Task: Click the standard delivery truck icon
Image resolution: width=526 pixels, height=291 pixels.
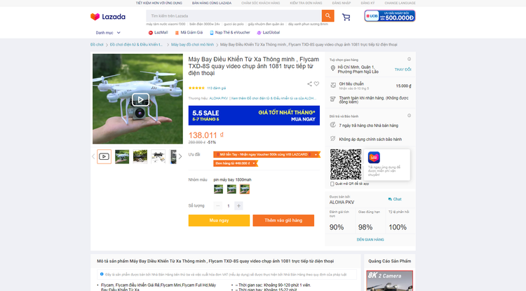Action: point(333,85)
